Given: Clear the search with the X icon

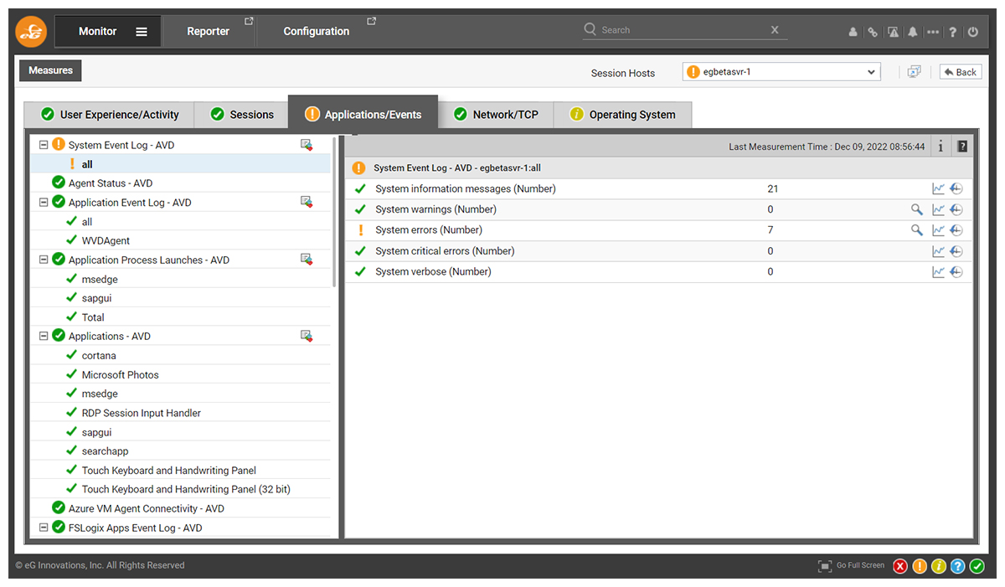Looking at the screenshot, I should point(775,30).
